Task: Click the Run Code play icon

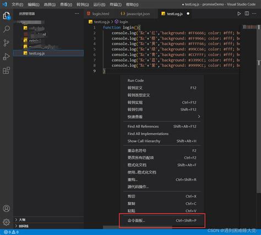Action: tap(239, 14)
